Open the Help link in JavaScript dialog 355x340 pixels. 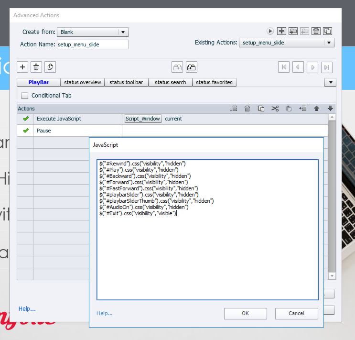tap(104, 313)
